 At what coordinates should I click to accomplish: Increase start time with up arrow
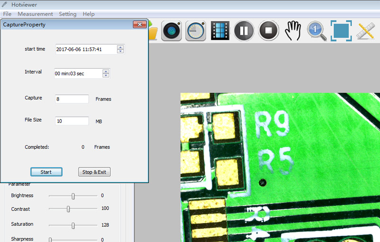click(x=121, y=47)
